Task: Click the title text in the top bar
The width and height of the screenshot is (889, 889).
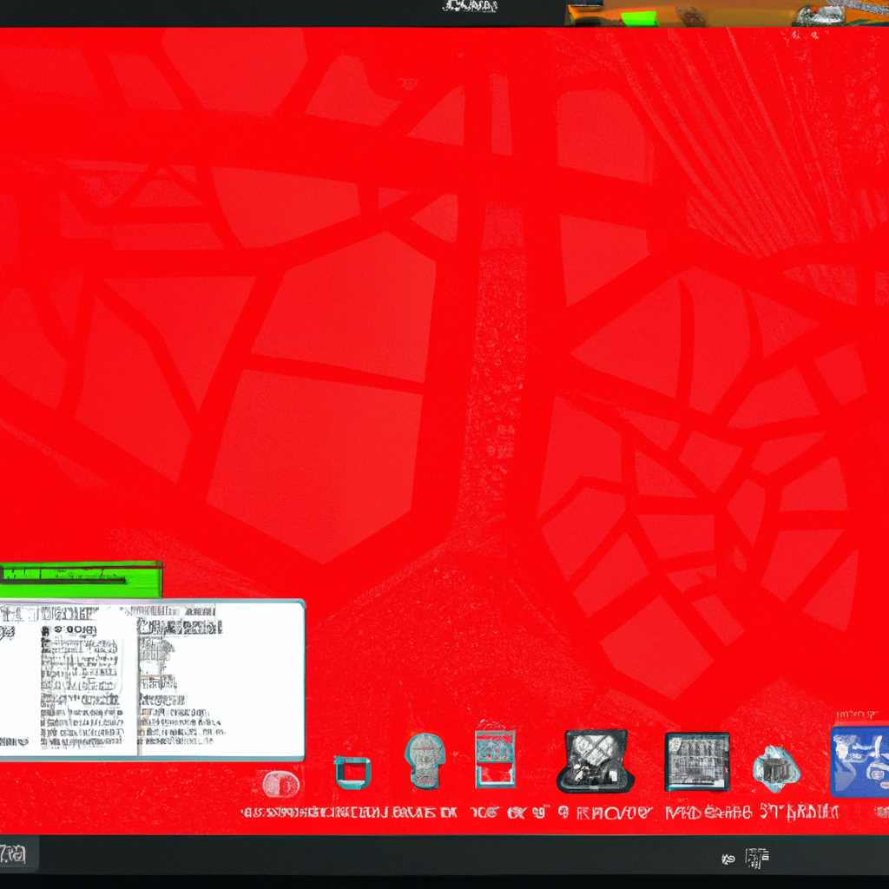Action: (470, 6)
